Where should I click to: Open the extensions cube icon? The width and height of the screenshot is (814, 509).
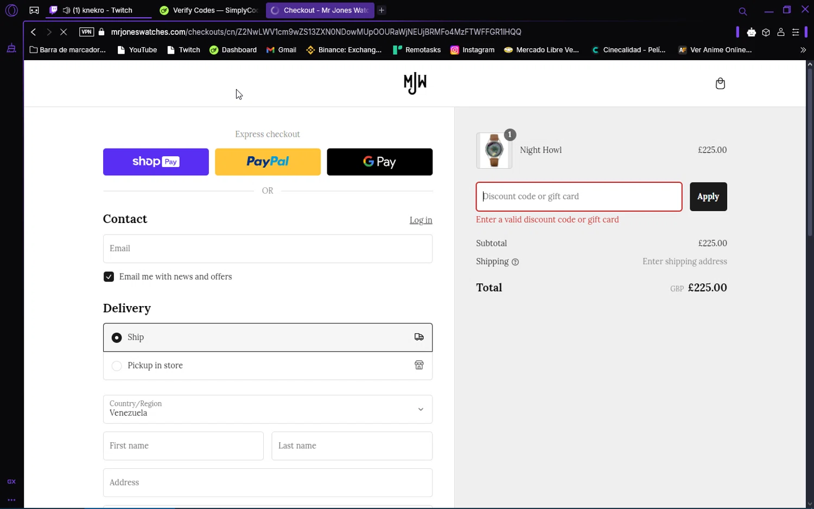tap(766, 33)
